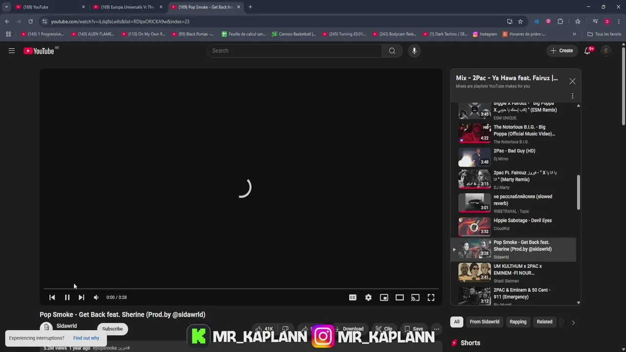Skip to the previous video

coord(52,297)
